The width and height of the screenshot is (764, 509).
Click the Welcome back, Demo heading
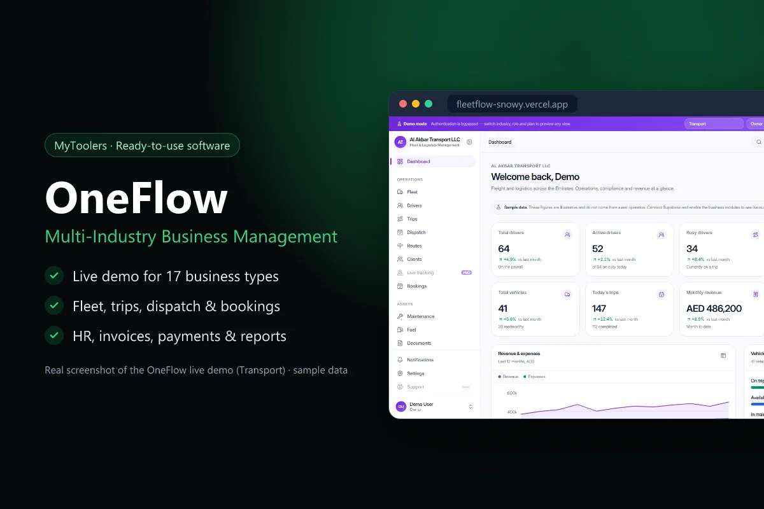(x=535, y=177)
